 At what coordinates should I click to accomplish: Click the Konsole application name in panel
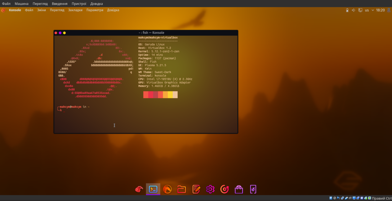pyautogui.click(x=15, y=10)
